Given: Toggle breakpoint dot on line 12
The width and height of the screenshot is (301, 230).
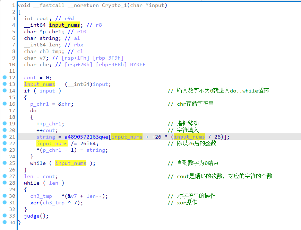Looking at the screenshot, I should (x=5, y=78).
